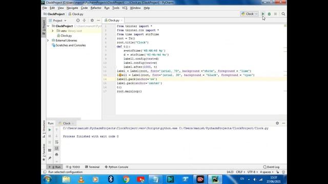Open the Edit menu
The width and height of the screenshot is (328, 184).
52,8
